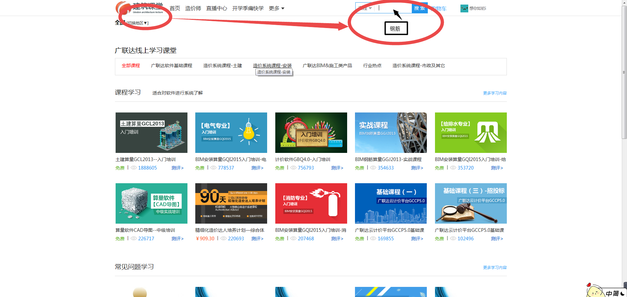Image resolution: width=627 pixels, height=297 pixels.
Task: Click the 适合对软件进行系统了解 subtitle
Action: point(177,93)
